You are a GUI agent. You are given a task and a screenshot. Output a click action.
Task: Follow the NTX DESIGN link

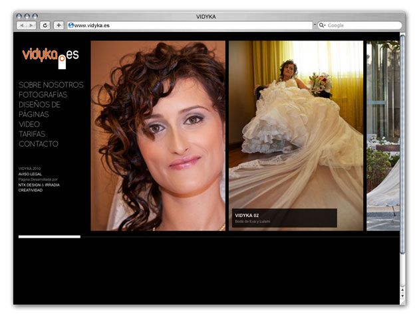pos(29,185)
